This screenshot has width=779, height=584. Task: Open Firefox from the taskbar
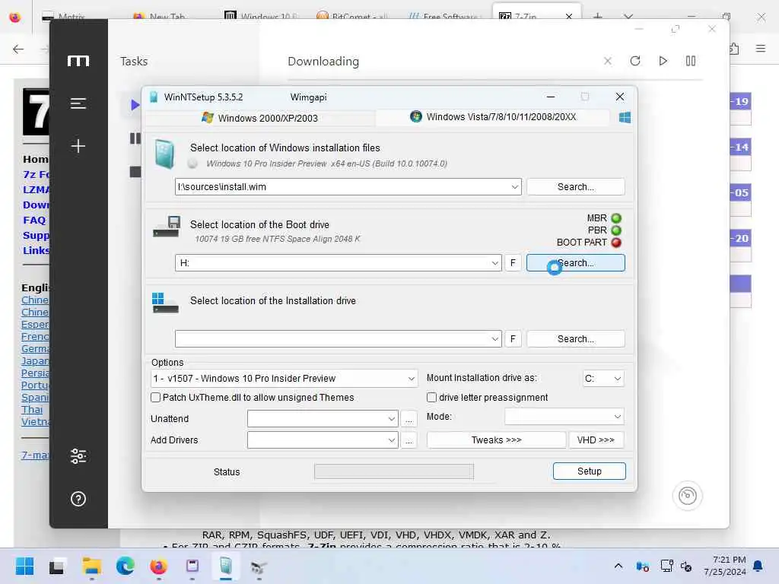[158, 566]
